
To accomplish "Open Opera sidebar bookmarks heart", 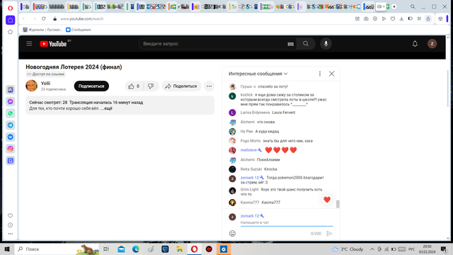I will [x=11, y=215].
